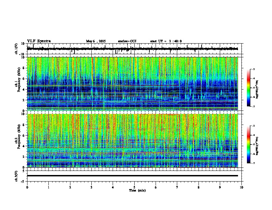Click the '8' kHz tick on ch.2 frequency axis
The width and height of the screenshot is (272, 210).
click(24, 125)
